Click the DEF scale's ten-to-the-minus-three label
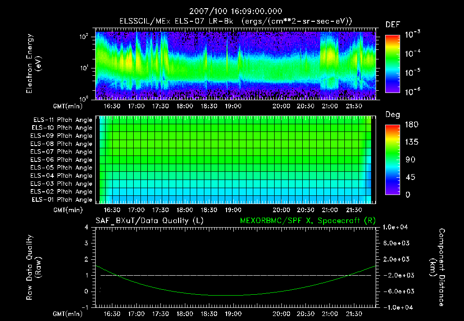This screenshot has height=321, width=464. click(x=413, y=34)
